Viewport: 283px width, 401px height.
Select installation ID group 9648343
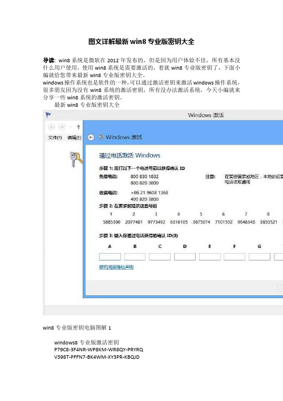(246, 222)
